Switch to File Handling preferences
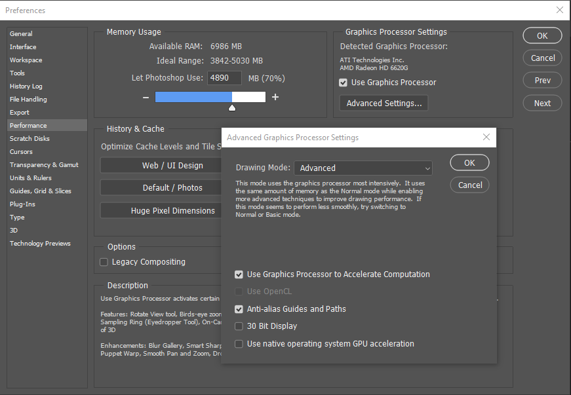 coord(47,100)
